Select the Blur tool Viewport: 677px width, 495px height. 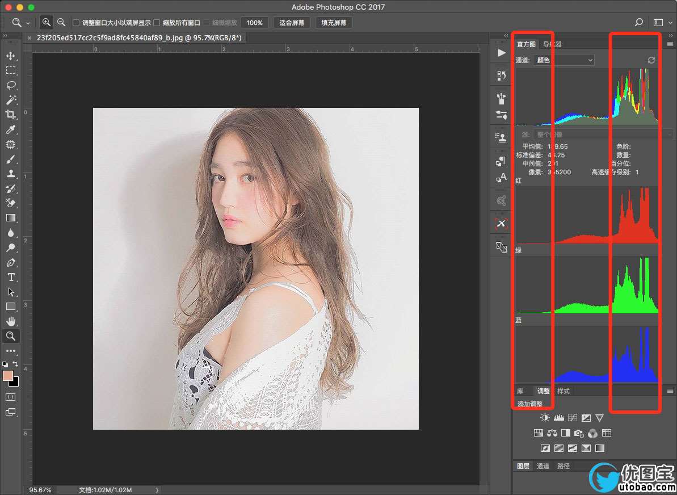pos(11,233)
